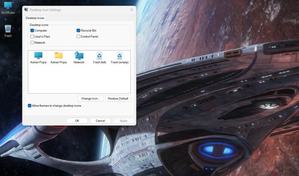Select the computer monitor icon labeled Adrian Popa
The width and height of the screenshot is (299, 176).
(38, 58)
